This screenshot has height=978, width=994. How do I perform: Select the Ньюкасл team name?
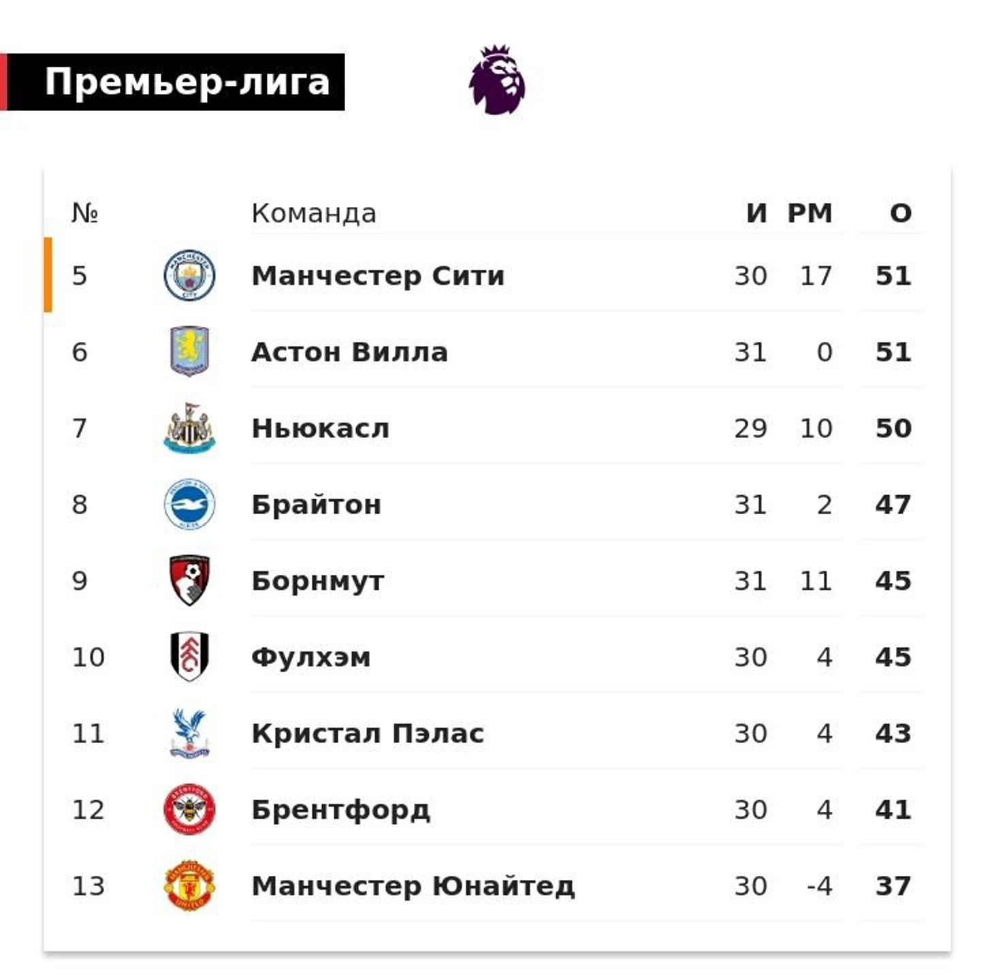click(x=320, y=428)
